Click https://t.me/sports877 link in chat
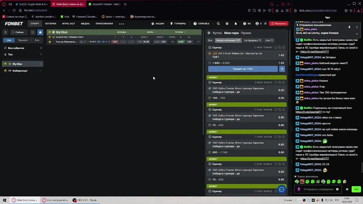Viewport: 363px width, 204px height. click(x=309, y=112)
